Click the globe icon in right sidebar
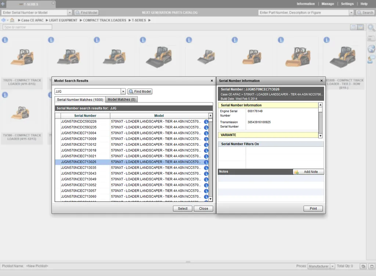 (x=371, y=49)
